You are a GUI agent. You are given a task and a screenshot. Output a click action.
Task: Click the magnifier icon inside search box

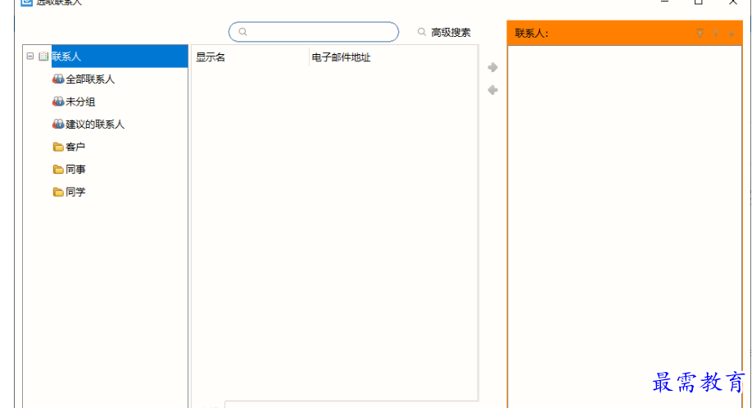pos(242,32)
